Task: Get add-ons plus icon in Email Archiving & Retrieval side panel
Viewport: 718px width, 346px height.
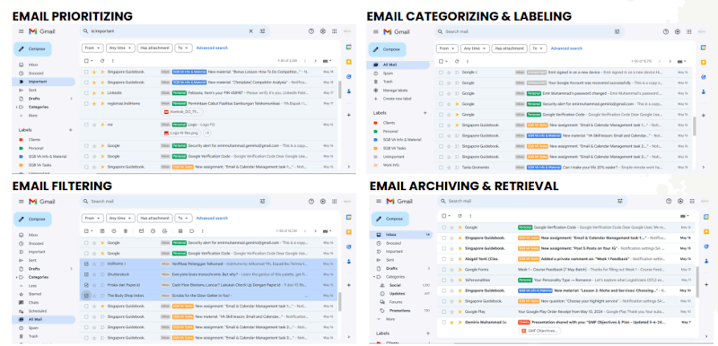Action: [x=705, y=285]
